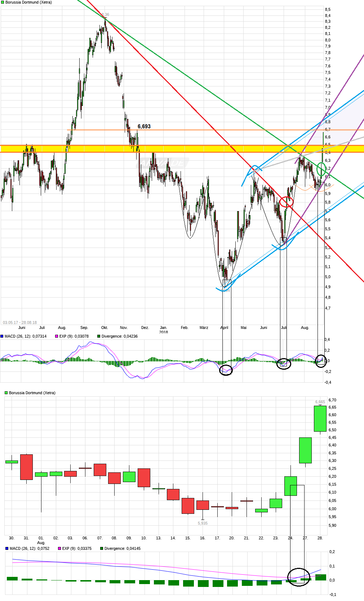Click the 'Feb.' month label

pyautogui.click(x=185, y=328)
